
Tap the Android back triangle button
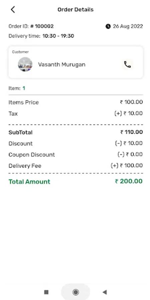(104, 292)
